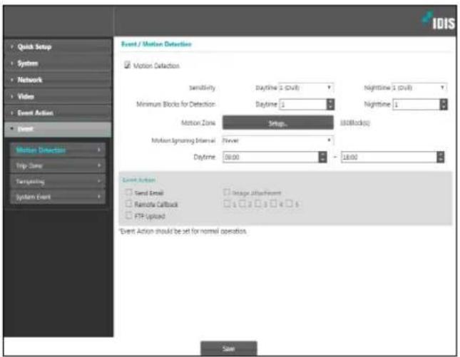Open Nighttime sensitivity dropdown
The height and width of the screenshot is (357, 460).
click(x=419, y=88)
